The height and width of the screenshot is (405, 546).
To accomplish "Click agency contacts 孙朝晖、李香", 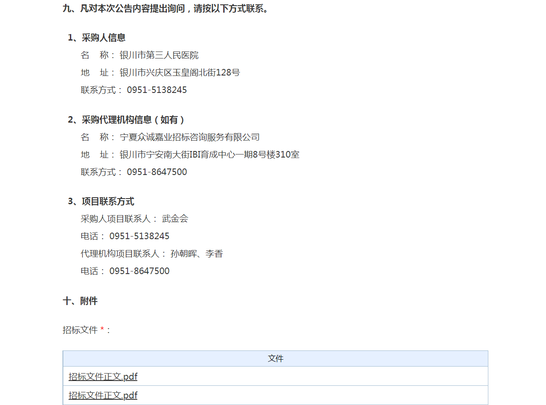I will [x=197, y=254].
